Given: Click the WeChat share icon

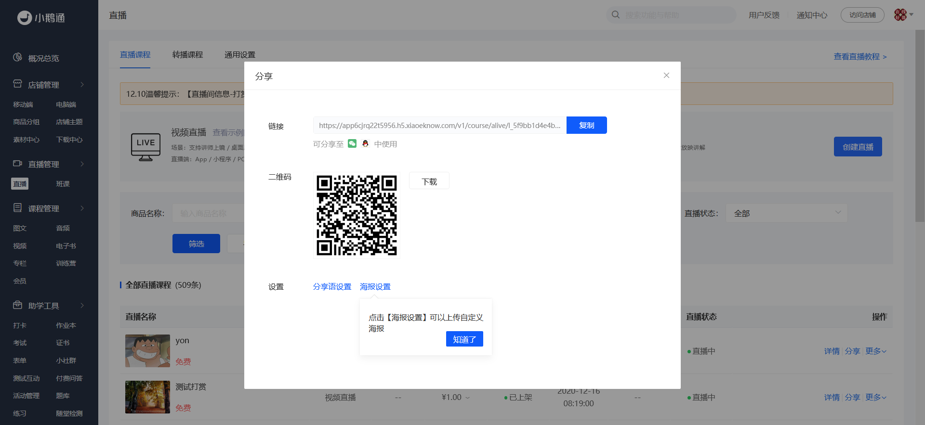Looking at the screenshot, I should [352, 143].
